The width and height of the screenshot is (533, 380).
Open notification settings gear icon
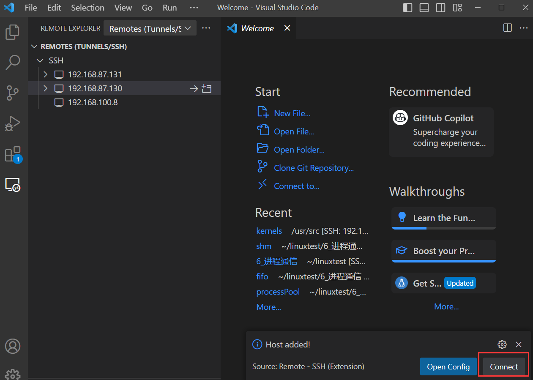click(x=502, y=344)
